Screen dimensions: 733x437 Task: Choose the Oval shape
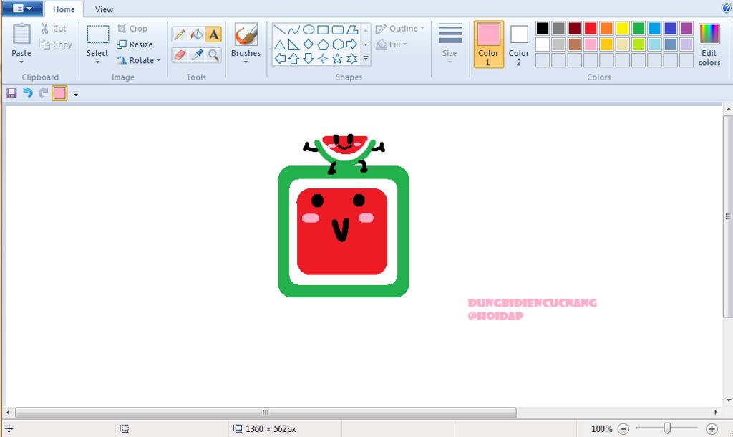tap(309, 30)
